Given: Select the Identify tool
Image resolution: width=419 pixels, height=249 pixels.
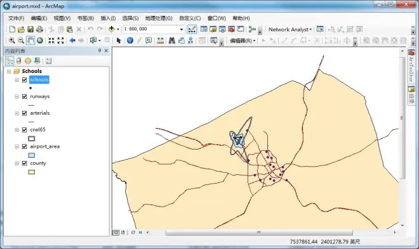Looking at the screenshot, I should pos(130,41).
